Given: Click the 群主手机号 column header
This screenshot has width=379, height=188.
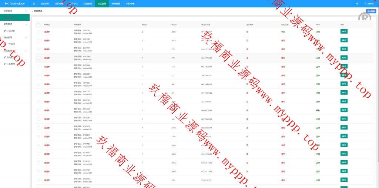Looking at the screenshot, I should (x=206, y=24).
